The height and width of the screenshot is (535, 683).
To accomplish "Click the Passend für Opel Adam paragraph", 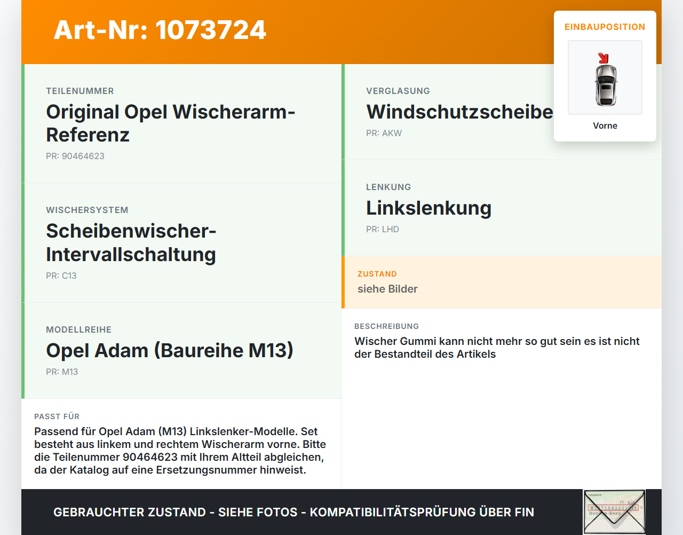I will (x=180, y=451).
